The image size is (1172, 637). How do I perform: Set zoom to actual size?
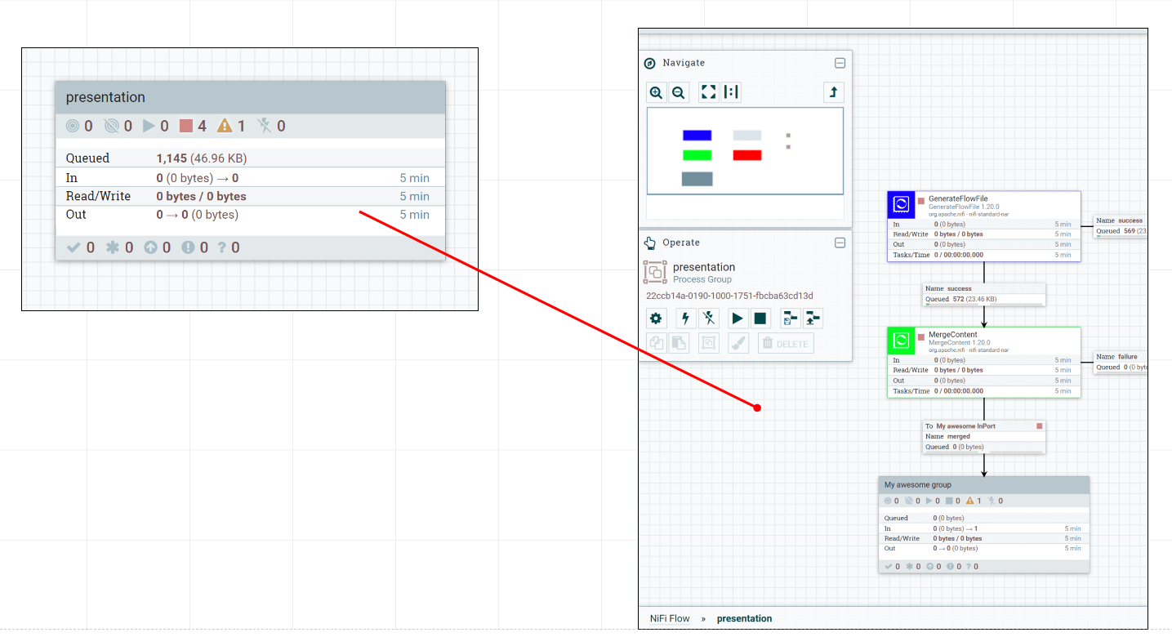731,92
